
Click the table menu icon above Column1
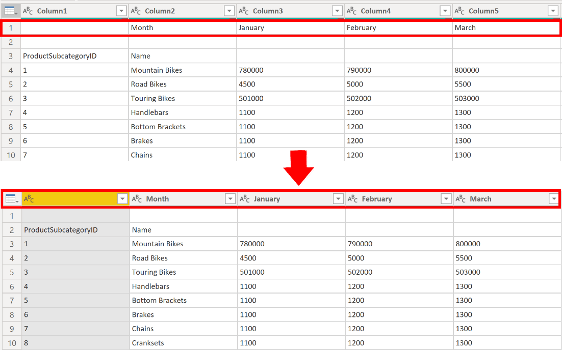(x=10, y=11)
